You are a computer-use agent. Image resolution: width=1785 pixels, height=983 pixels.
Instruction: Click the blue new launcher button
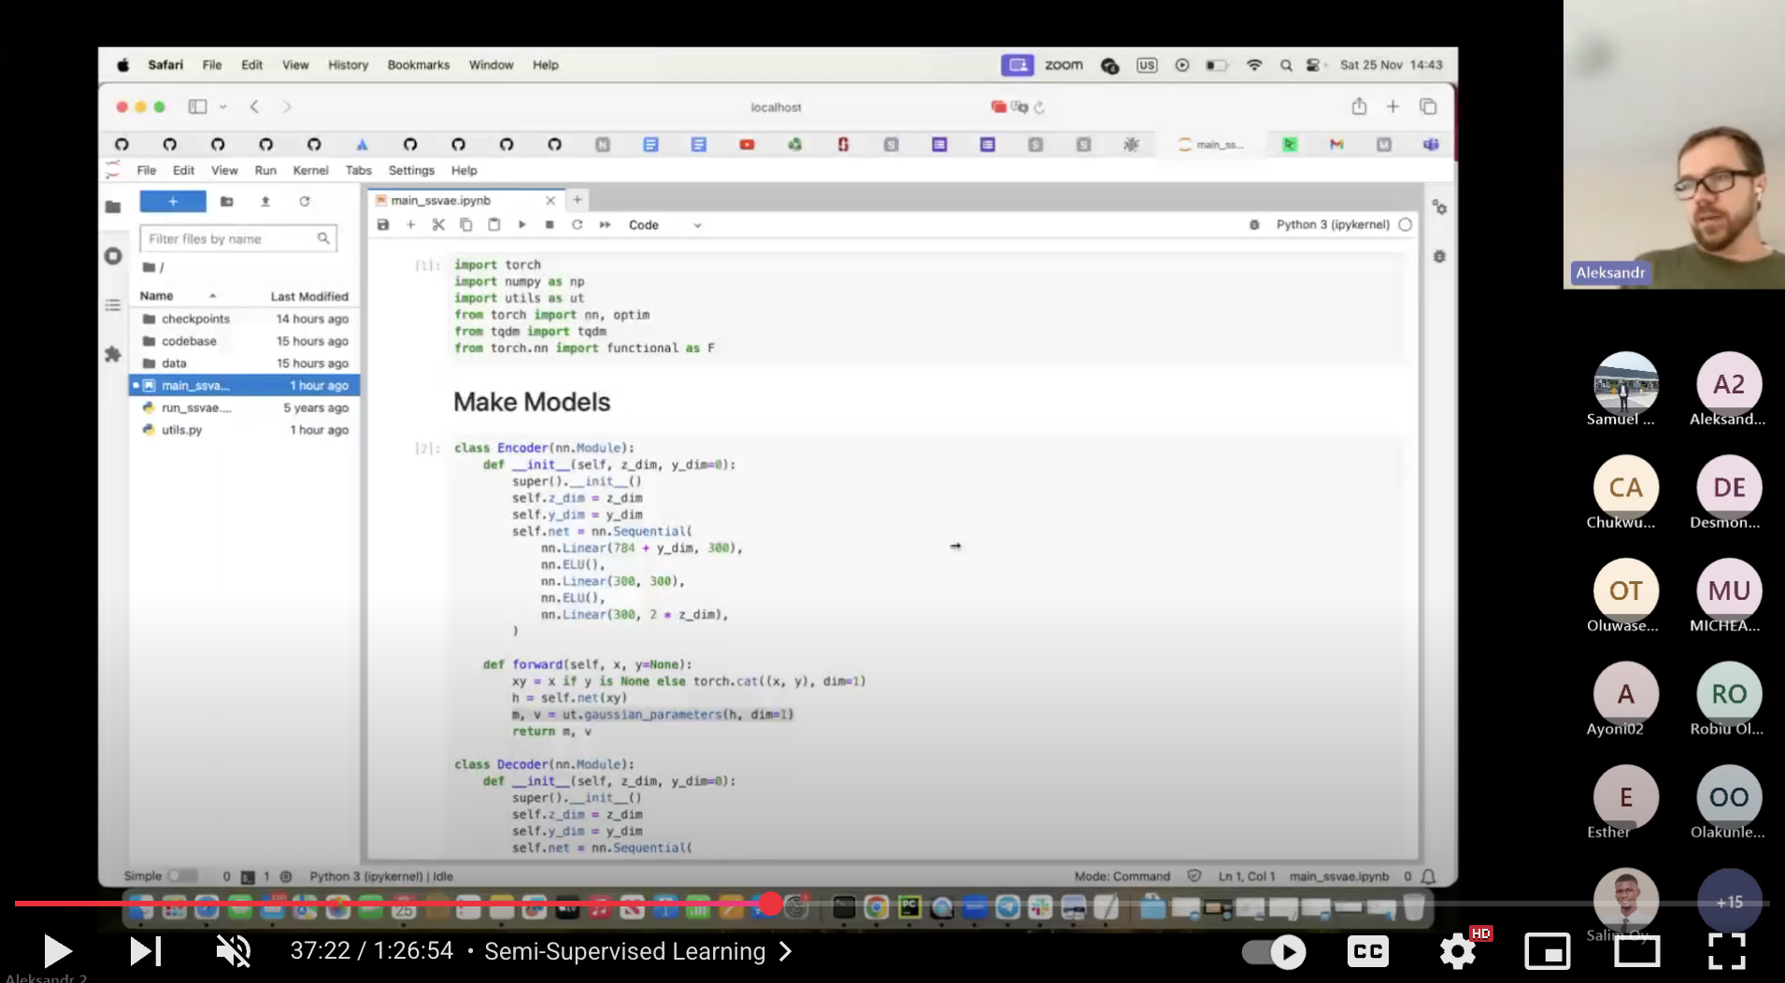pos(173,202)
